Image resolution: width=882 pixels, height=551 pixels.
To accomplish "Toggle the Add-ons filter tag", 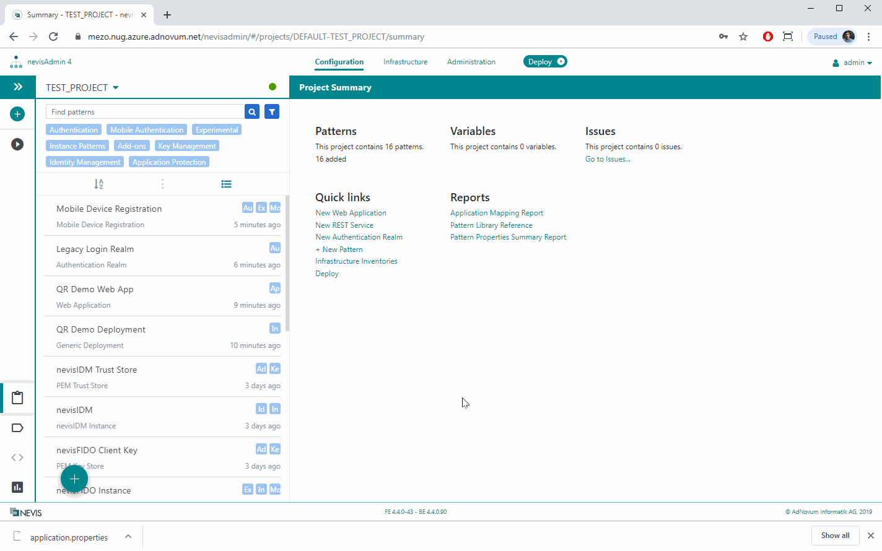I will pyautogui.click(x=132, y=146).
